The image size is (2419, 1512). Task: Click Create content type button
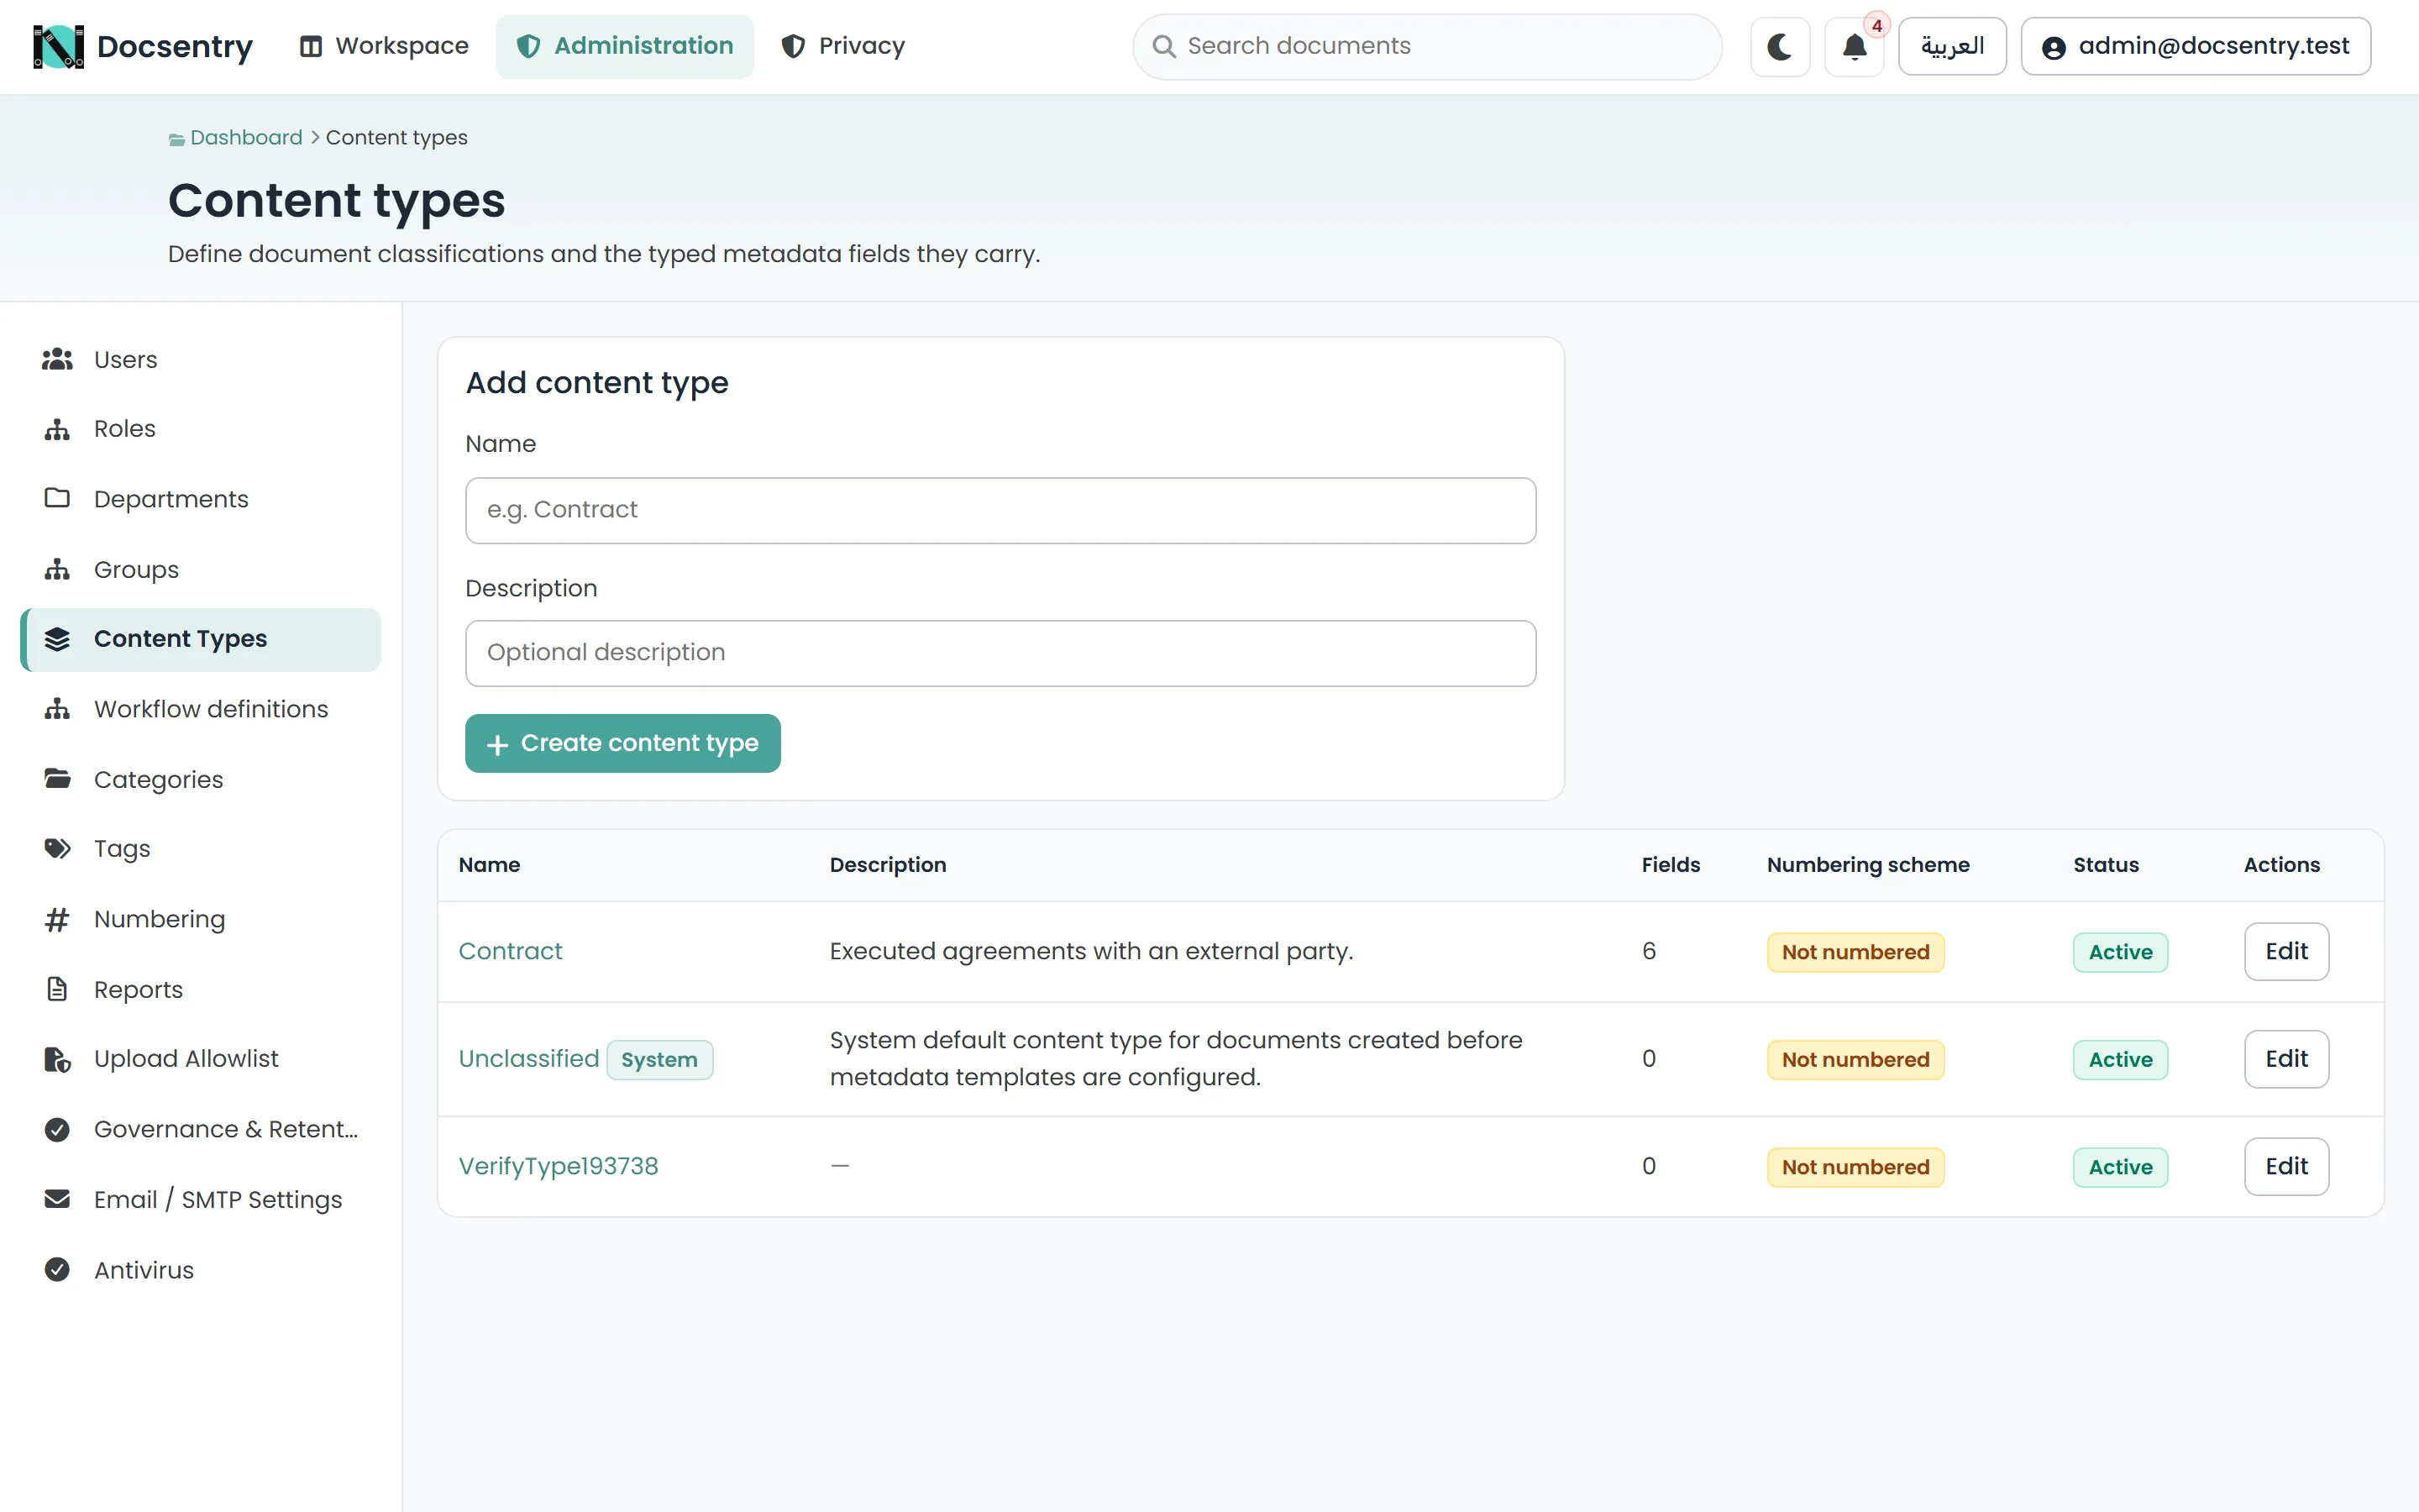[x=622, y=743]
